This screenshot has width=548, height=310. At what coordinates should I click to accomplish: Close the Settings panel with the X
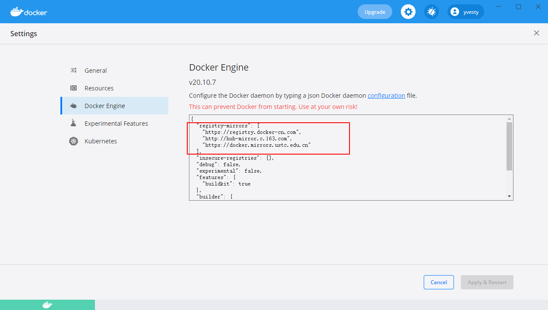pos(536,33)
